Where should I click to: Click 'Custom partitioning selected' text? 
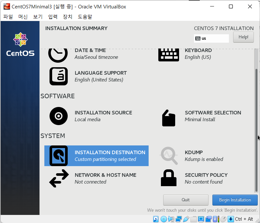[x=105, y=159]
